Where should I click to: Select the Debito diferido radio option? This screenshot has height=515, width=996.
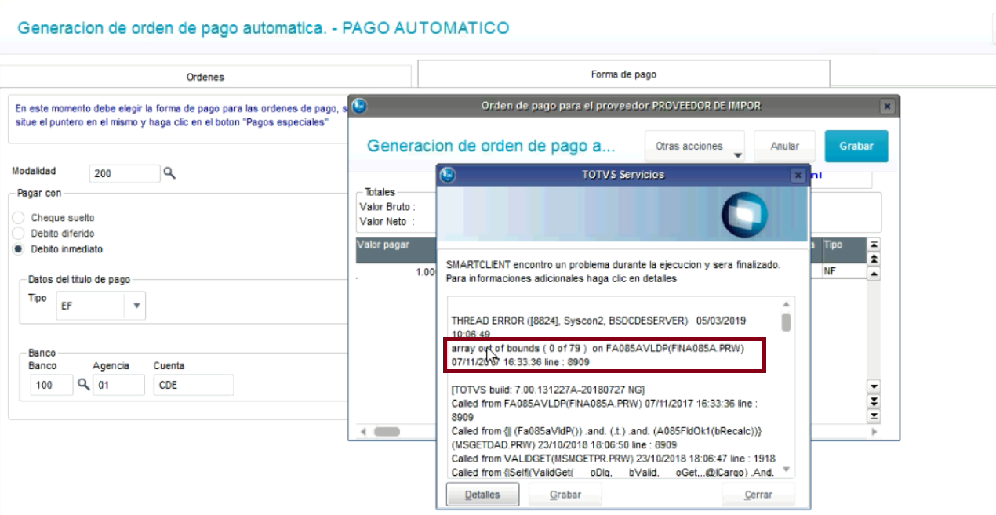(x=18, y=234)
